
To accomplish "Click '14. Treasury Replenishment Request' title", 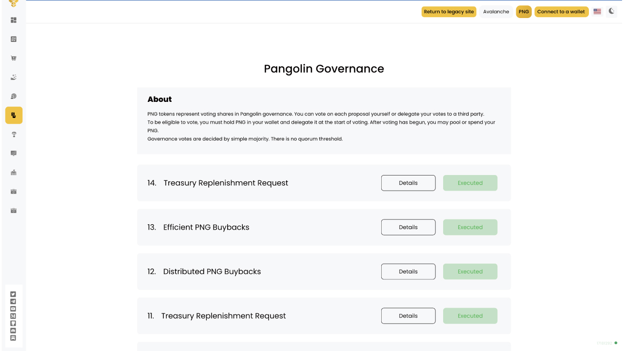I will pyautogui.click(x=218, y=183).
